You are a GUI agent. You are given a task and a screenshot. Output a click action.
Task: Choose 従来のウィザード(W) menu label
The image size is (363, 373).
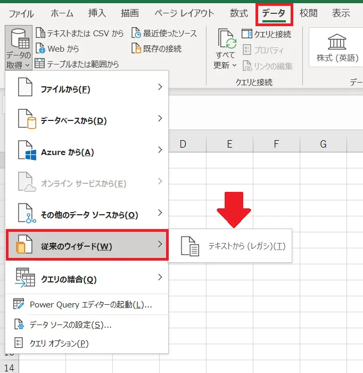pos(77,246)
